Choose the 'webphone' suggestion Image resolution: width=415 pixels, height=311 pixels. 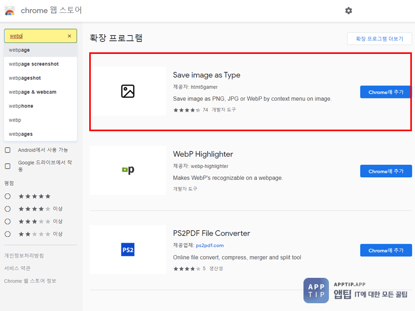click(40, 106)
